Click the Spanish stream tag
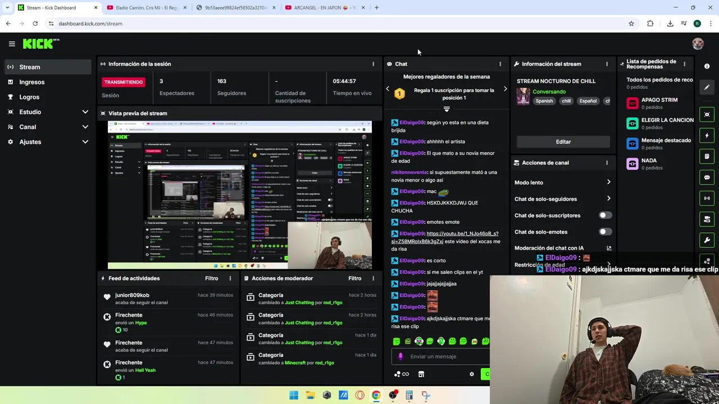The width and height of the screenshot is (719, 404). (544, 101)
